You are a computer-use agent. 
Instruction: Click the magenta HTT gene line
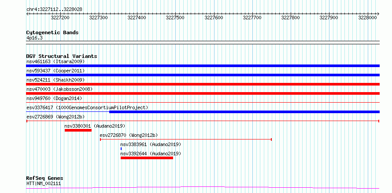tap(203, 188)
